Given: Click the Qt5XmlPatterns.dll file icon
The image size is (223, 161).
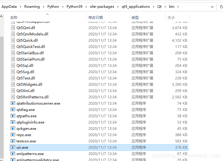Looking at the screenshot, I should coord(13,97).
